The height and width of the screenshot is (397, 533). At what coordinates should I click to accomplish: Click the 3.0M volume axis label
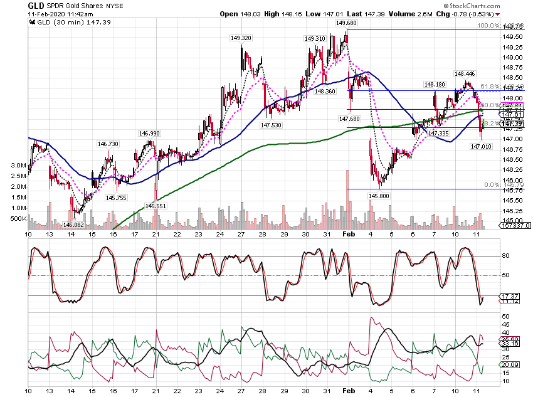18,166
